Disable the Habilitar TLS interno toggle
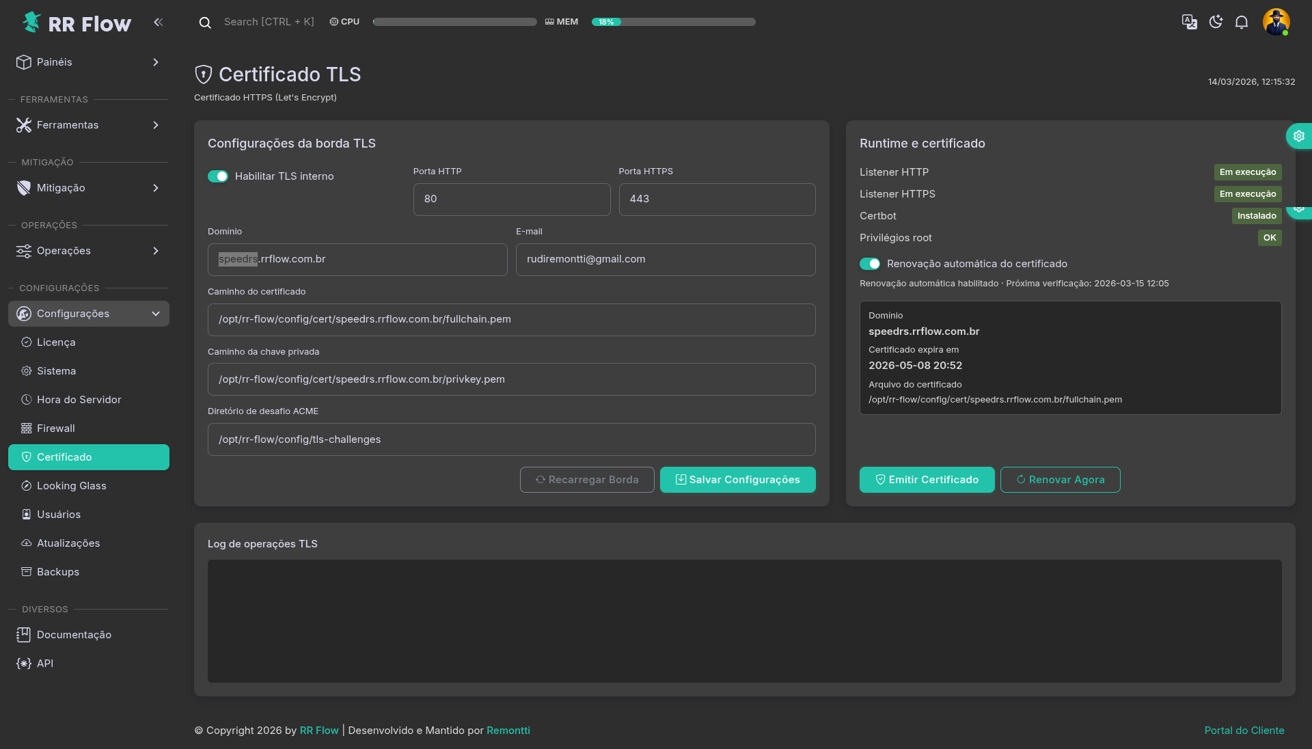 [218, 176]
